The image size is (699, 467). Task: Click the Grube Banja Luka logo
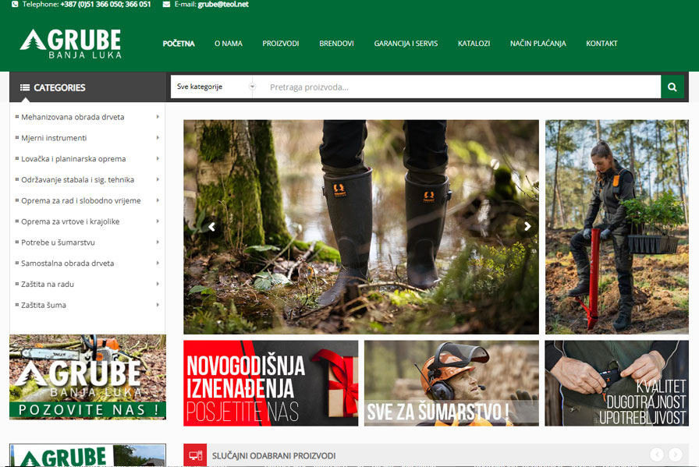coord(71,44)
